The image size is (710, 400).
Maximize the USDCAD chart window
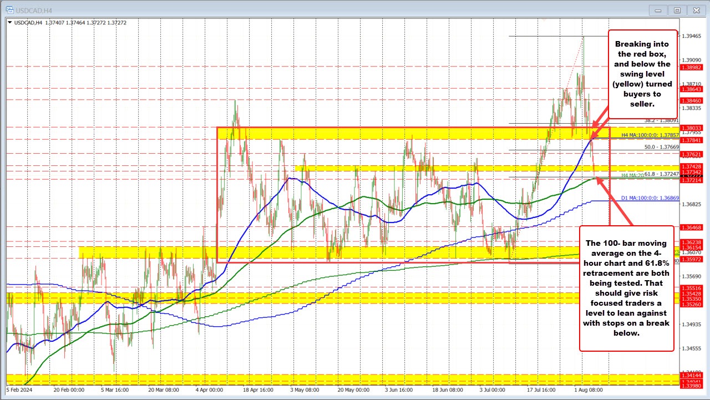coord(677,9)
